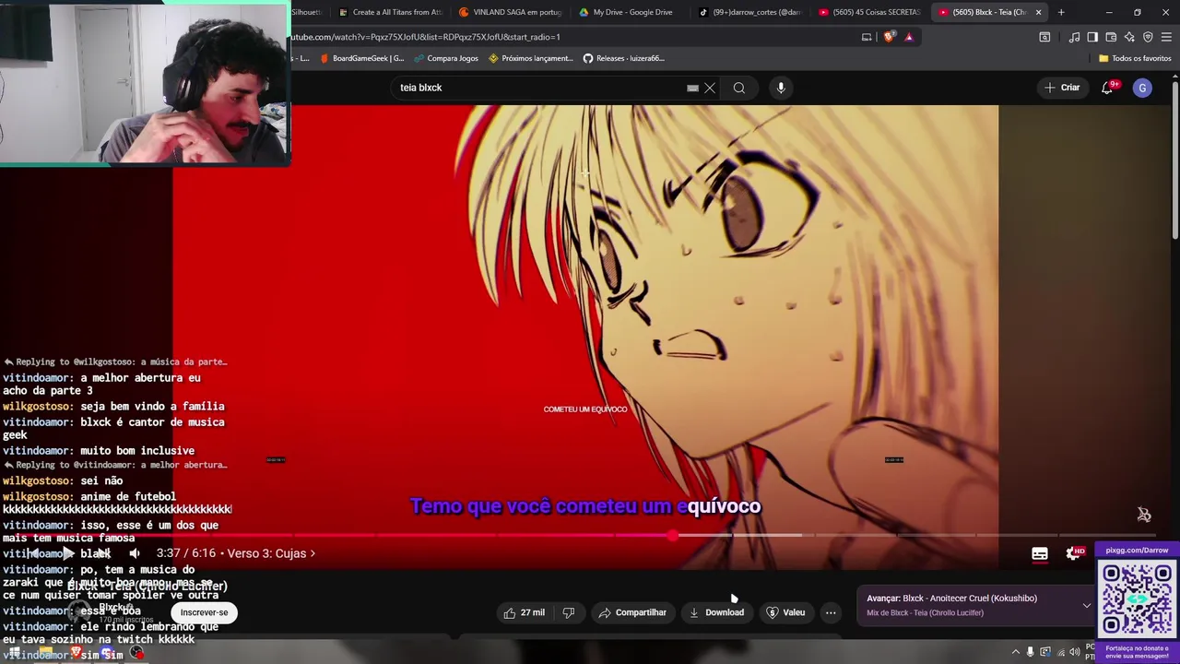Image resolution: width=1180 pixels, height=664 pixels.
Task: Open a new browser tab
Action: [x=1061, y=12]
